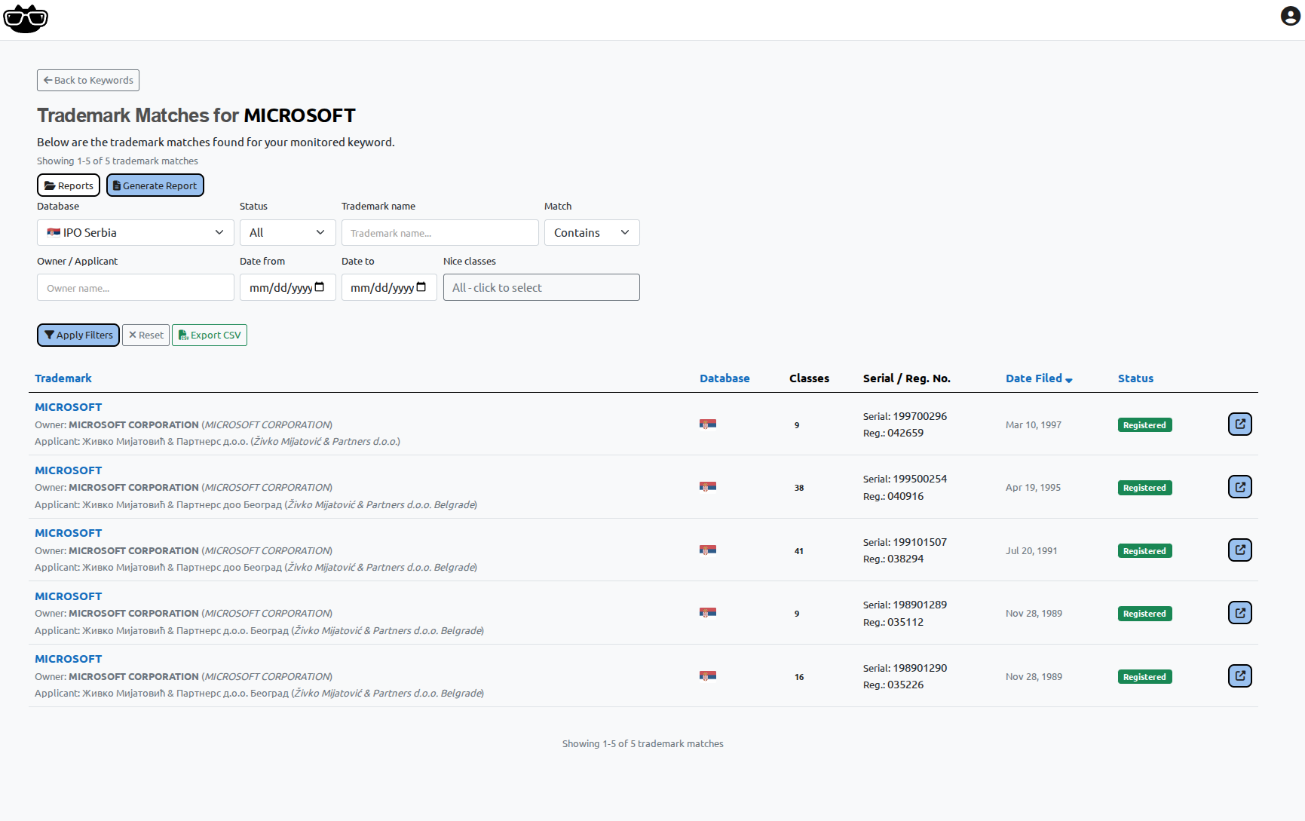Click the date 'Apr 19, 1995'
The width and height of the screenshot is (1305, 821).
(1033, 488)
